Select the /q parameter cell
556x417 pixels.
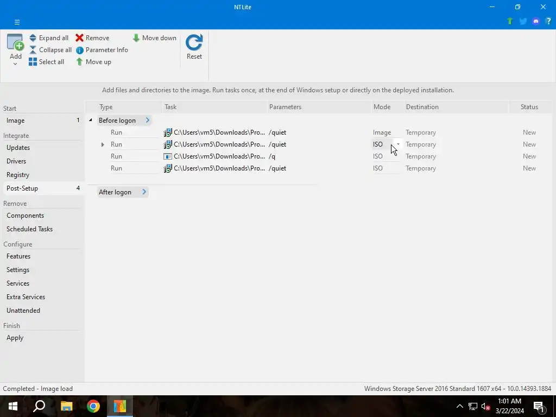272,156
